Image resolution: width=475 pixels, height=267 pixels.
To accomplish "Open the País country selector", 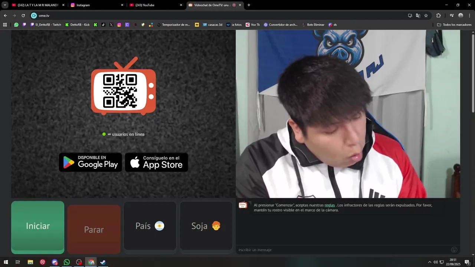I will (150, 226).
